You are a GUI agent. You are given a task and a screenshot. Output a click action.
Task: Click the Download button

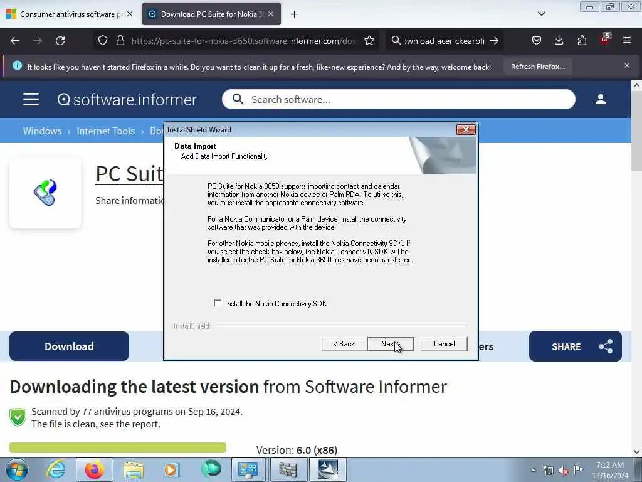tap(69, 346)
